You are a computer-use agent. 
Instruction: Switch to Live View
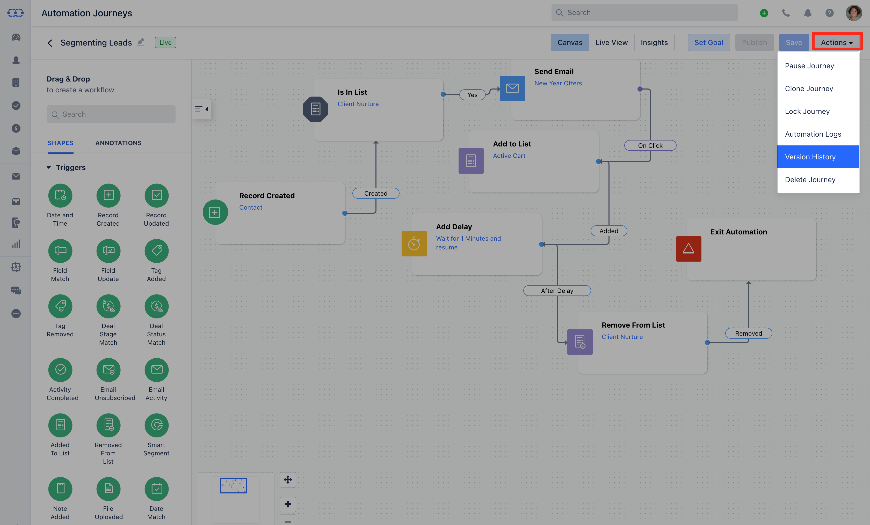(612, 42)
